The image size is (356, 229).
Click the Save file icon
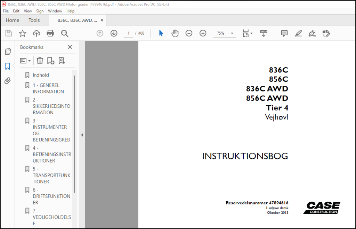click(9, 34)
